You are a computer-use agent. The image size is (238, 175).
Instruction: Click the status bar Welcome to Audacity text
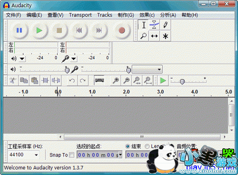click(x=44, y=167)
